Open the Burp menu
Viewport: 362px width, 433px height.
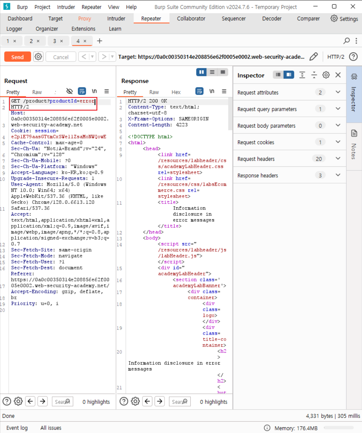(22, 7)
